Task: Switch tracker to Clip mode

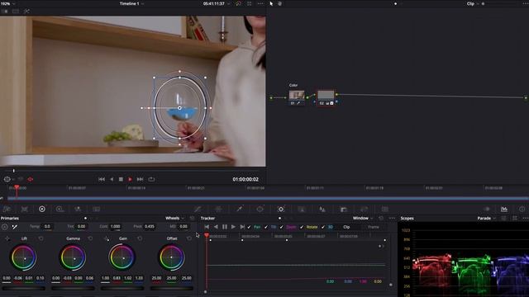Action: click(x=346, y=227)
